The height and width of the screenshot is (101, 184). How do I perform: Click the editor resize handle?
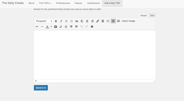154,81
